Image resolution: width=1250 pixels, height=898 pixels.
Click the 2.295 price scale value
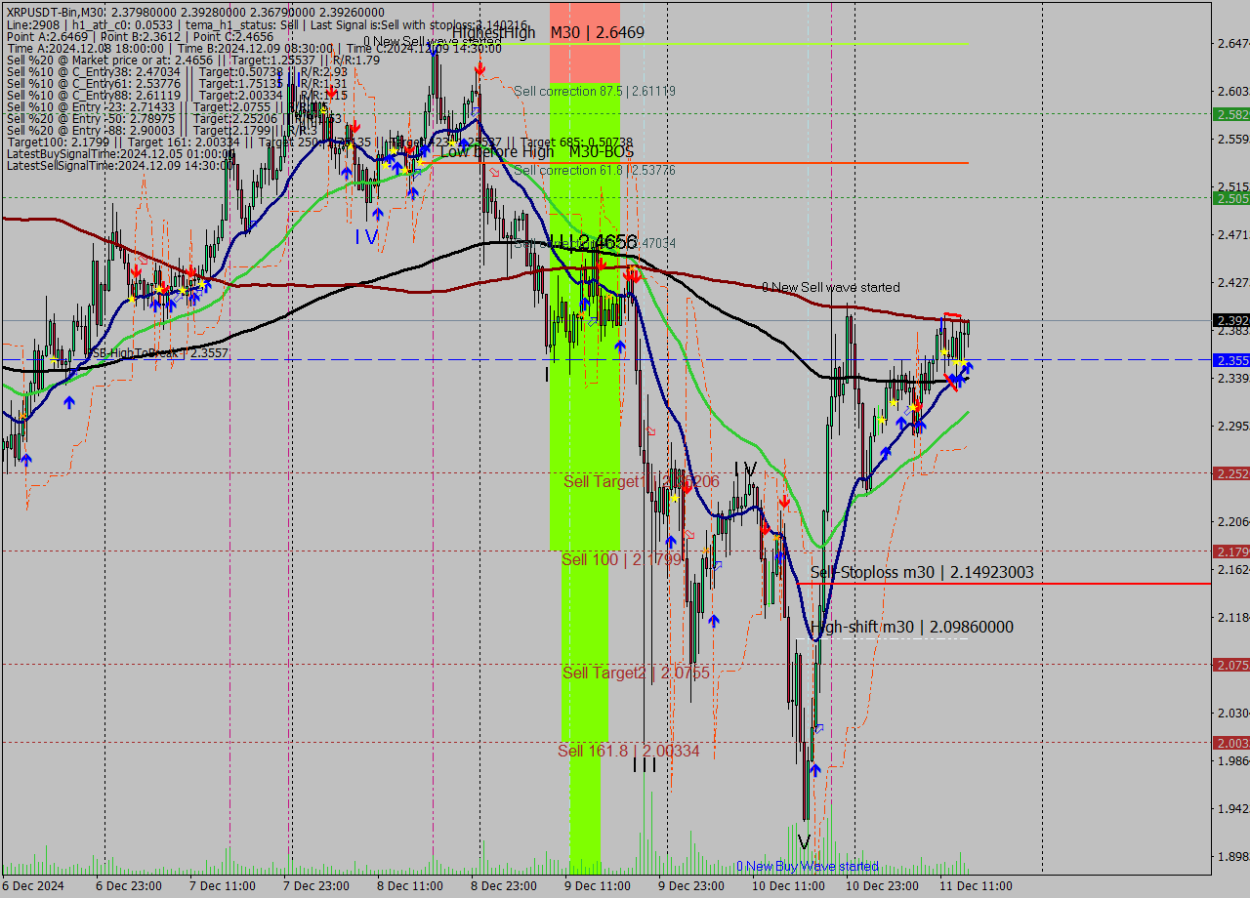1232,426
